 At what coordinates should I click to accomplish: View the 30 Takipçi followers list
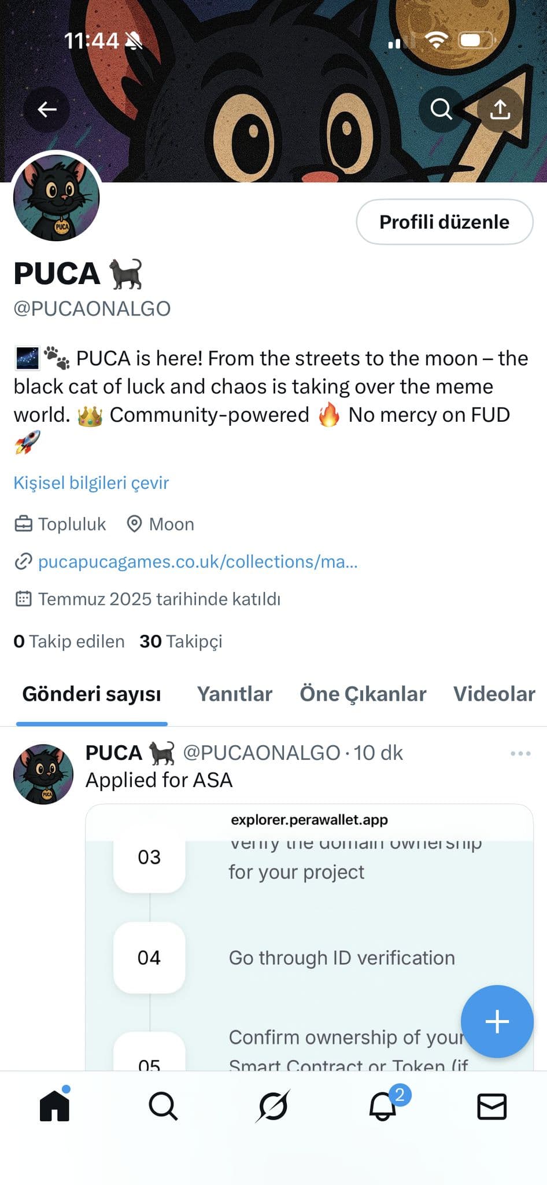(x=180, y=641)
